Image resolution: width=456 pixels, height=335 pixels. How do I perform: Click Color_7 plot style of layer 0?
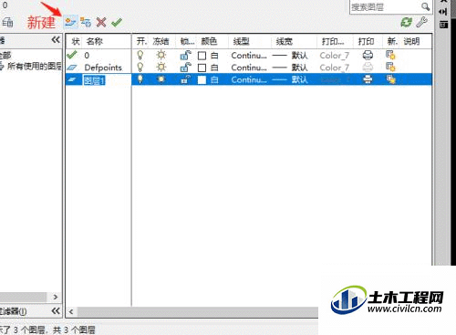click(334, 56)
